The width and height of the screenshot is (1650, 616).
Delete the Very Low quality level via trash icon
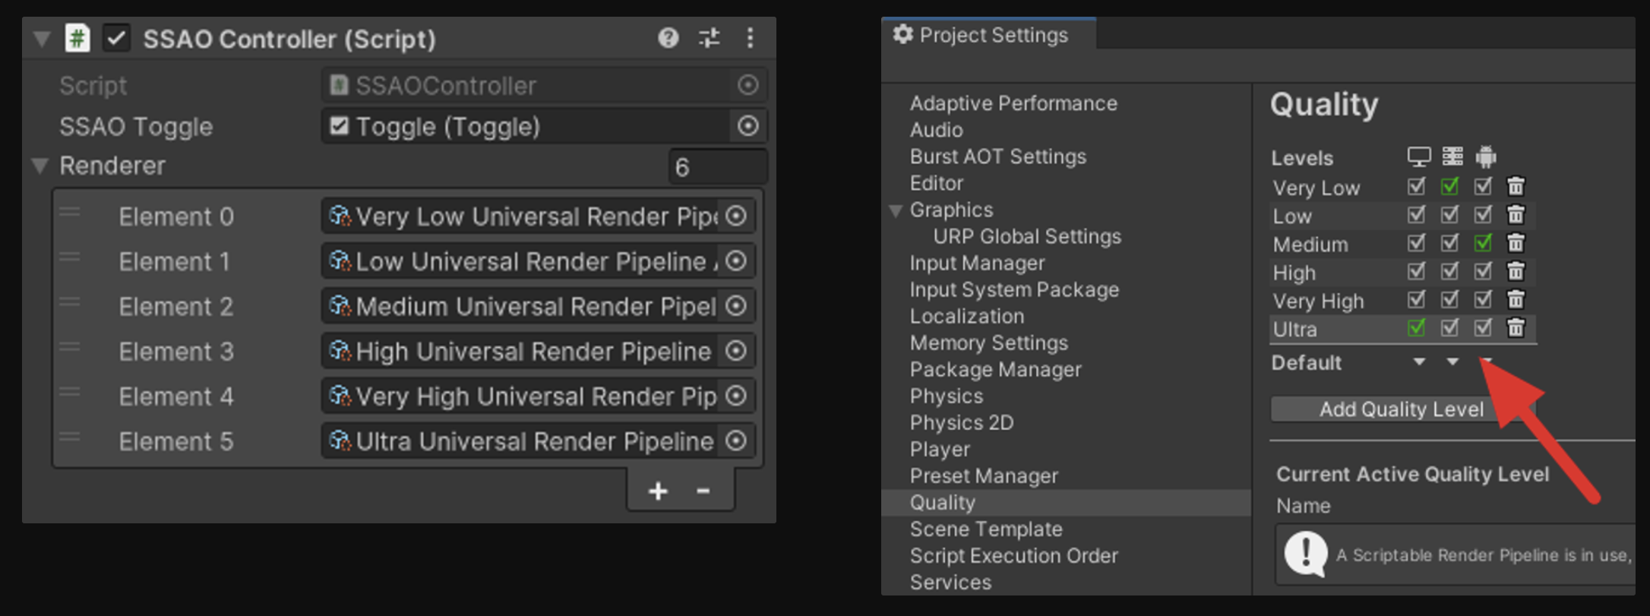1516,187
